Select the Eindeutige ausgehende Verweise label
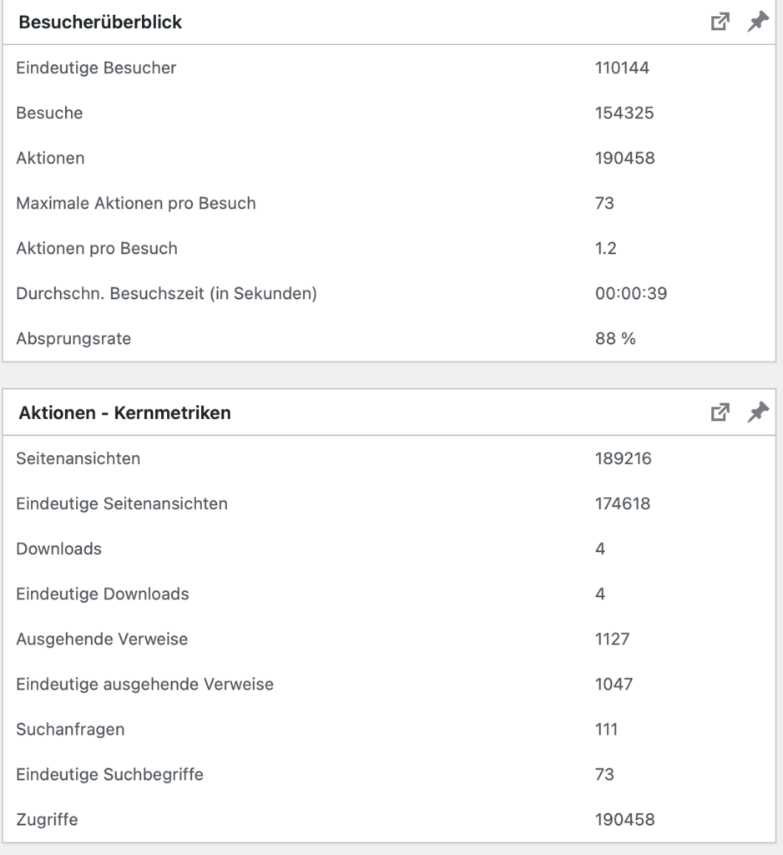 (144, 684)
